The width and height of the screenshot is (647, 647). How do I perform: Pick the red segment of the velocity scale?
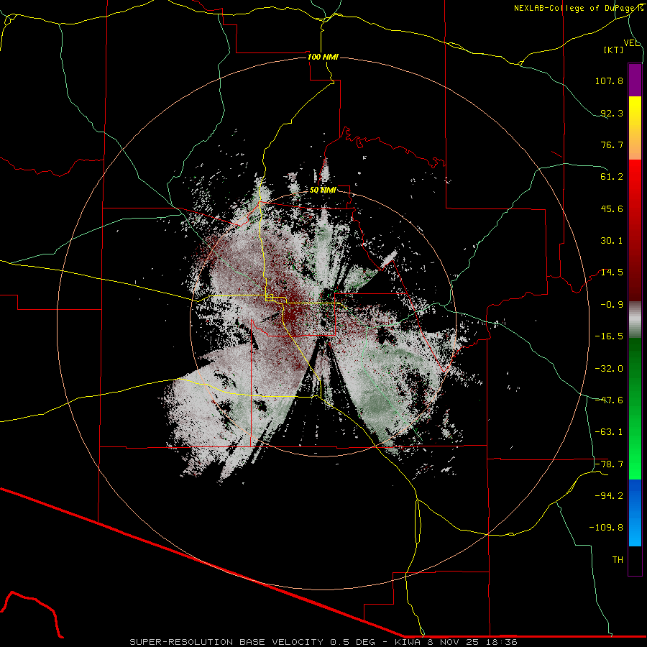coord(635,230)
